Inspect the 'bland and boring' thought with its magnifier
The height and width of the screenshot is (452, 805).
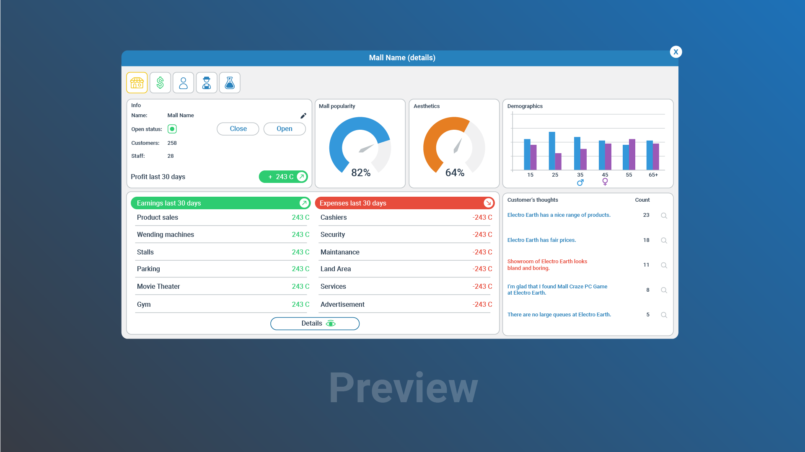pyautogui.click(x=664, y=265)
